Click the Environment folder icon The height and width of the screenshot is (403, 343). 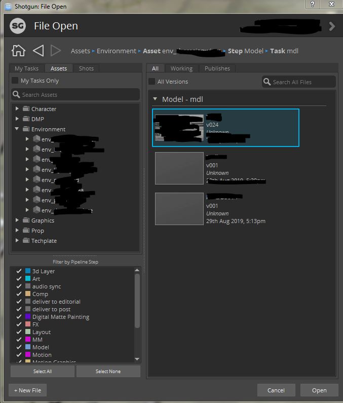(26, 129)
